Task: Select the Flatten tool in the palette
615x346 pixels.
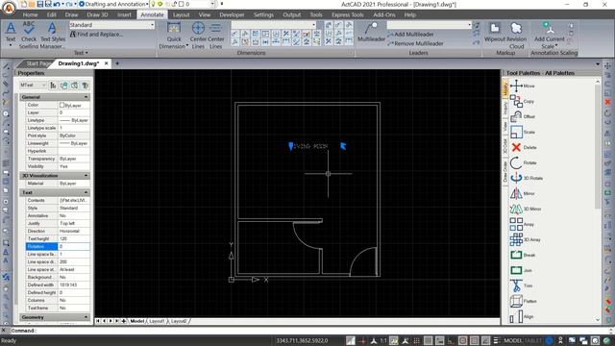Action: point(523,301)
